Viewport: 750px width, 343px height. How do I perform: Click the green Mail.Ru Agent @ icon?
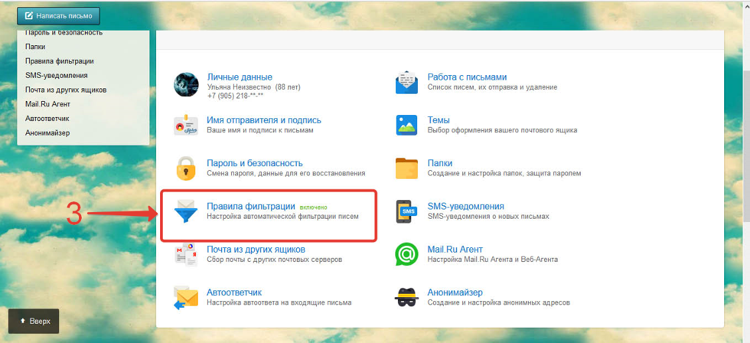tap(407, 254)
